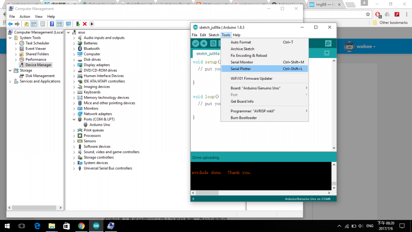This screenshot has height=232, width=412.
Task: Click the Arduino New sketch icon
Action: [x=213, y=43]
